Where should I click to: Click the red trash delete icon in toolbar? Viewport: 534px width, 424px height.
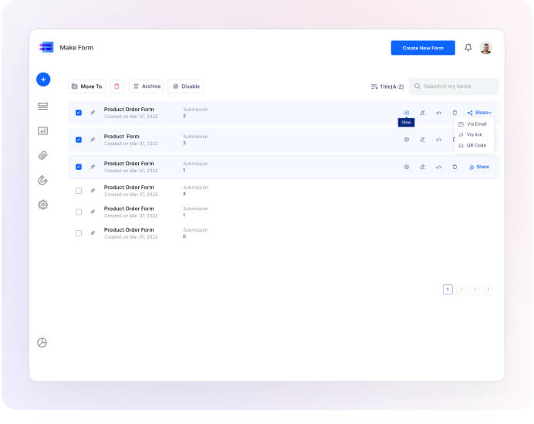(x=117, y=86)
